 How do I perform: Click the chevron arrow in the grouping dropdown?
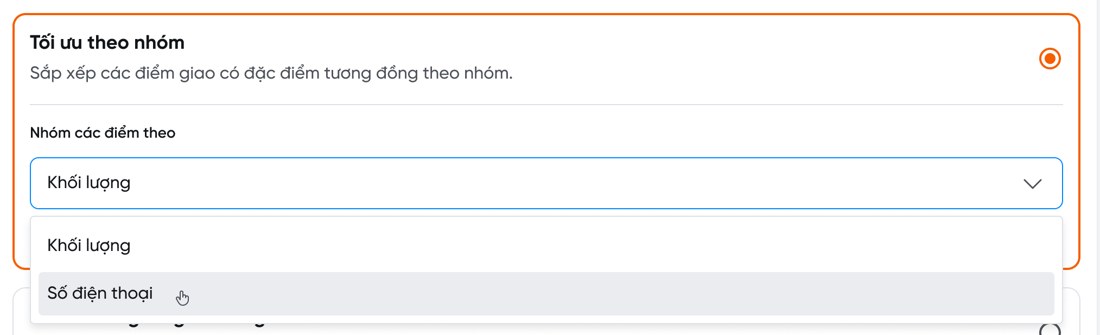pos(1032,183)
